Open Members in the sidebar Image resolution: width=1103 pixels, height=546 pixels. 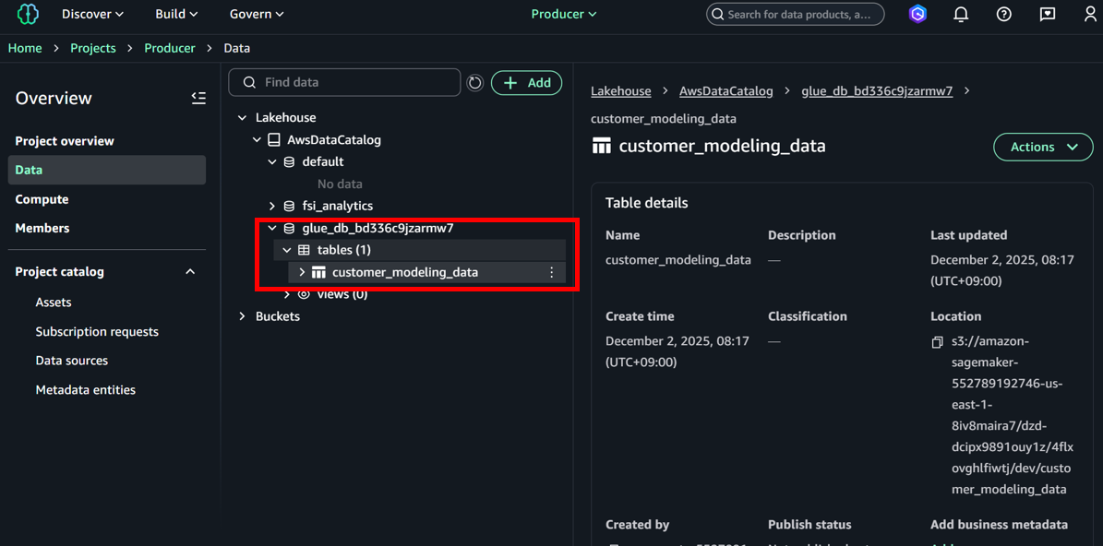pyautogui.click(x=42, y=229)
